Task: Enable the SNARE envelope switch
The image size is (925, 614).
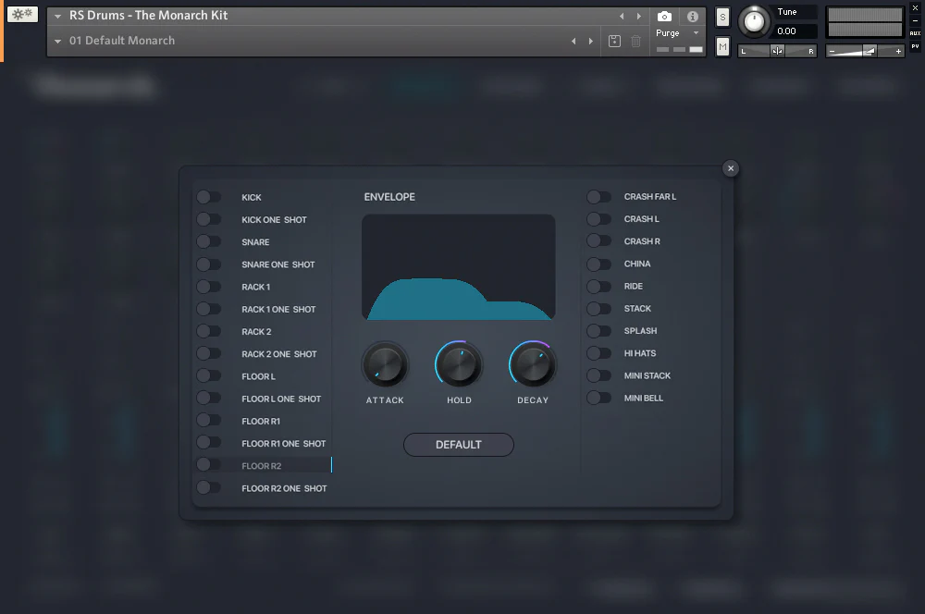Action: [x=209, y=242]
